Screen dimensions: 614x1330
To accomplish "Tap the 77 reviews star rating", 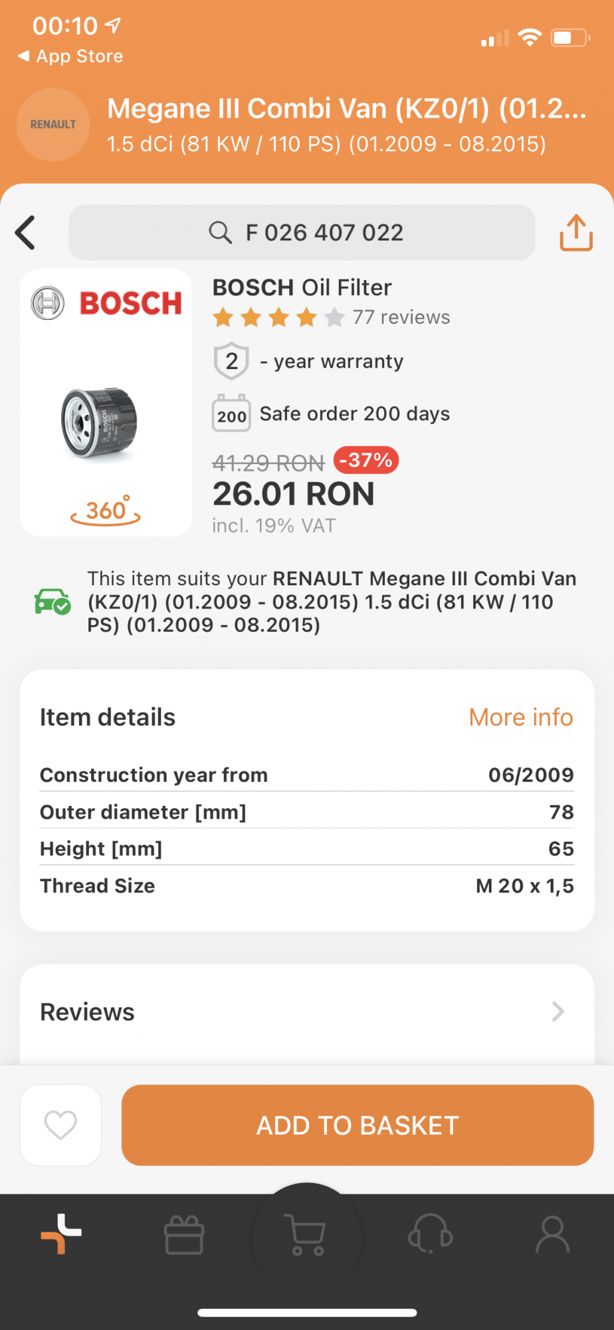I will pyautogui.click(x=331, y=318).
